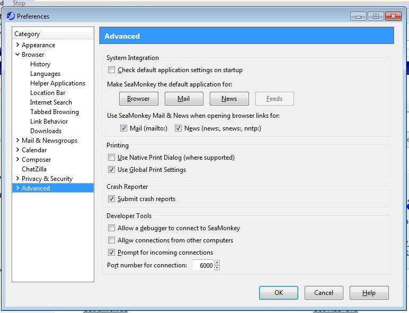The width and height of the screenshot is (409, 313).
Task: Cancel the Preferences dialog
Action: click(324, 293)
